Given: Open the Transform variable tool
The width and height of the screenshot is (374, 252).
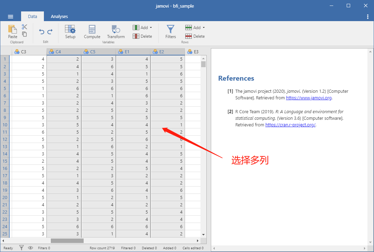Looking at the screenshot, I should pyautogui.click(x=116, y=32).
